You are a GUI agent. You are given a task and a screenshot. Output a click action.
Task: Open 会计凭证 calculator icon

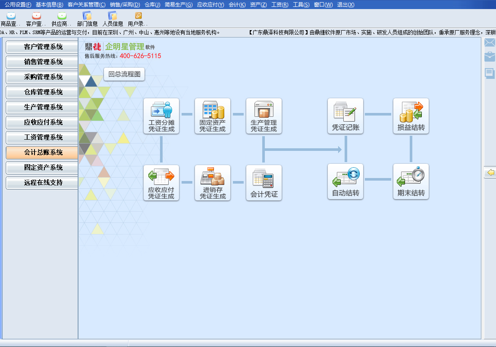[x=264, y=182]
